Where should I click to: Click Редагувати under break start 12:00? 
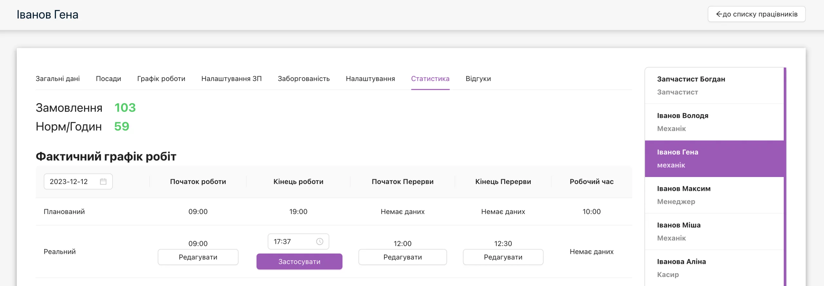[403, 257]
